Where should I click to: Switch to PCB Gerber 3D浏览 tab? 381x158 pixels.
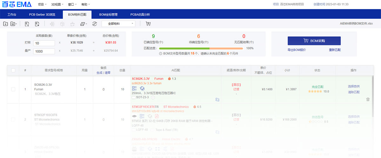42,15
